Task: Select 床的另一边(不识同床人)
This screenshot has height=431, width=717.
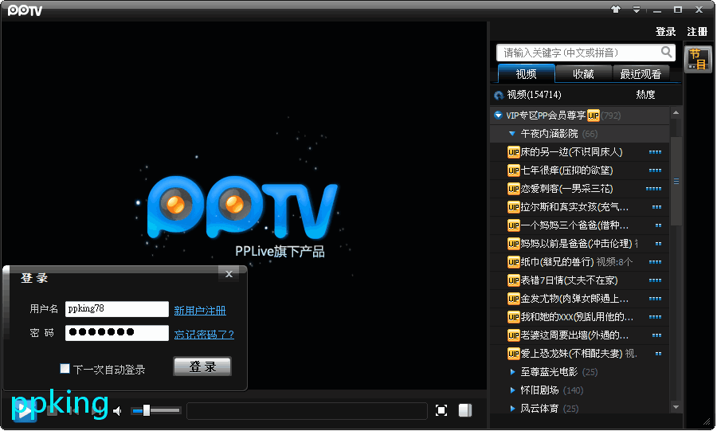Action: [x=571, y=152]
